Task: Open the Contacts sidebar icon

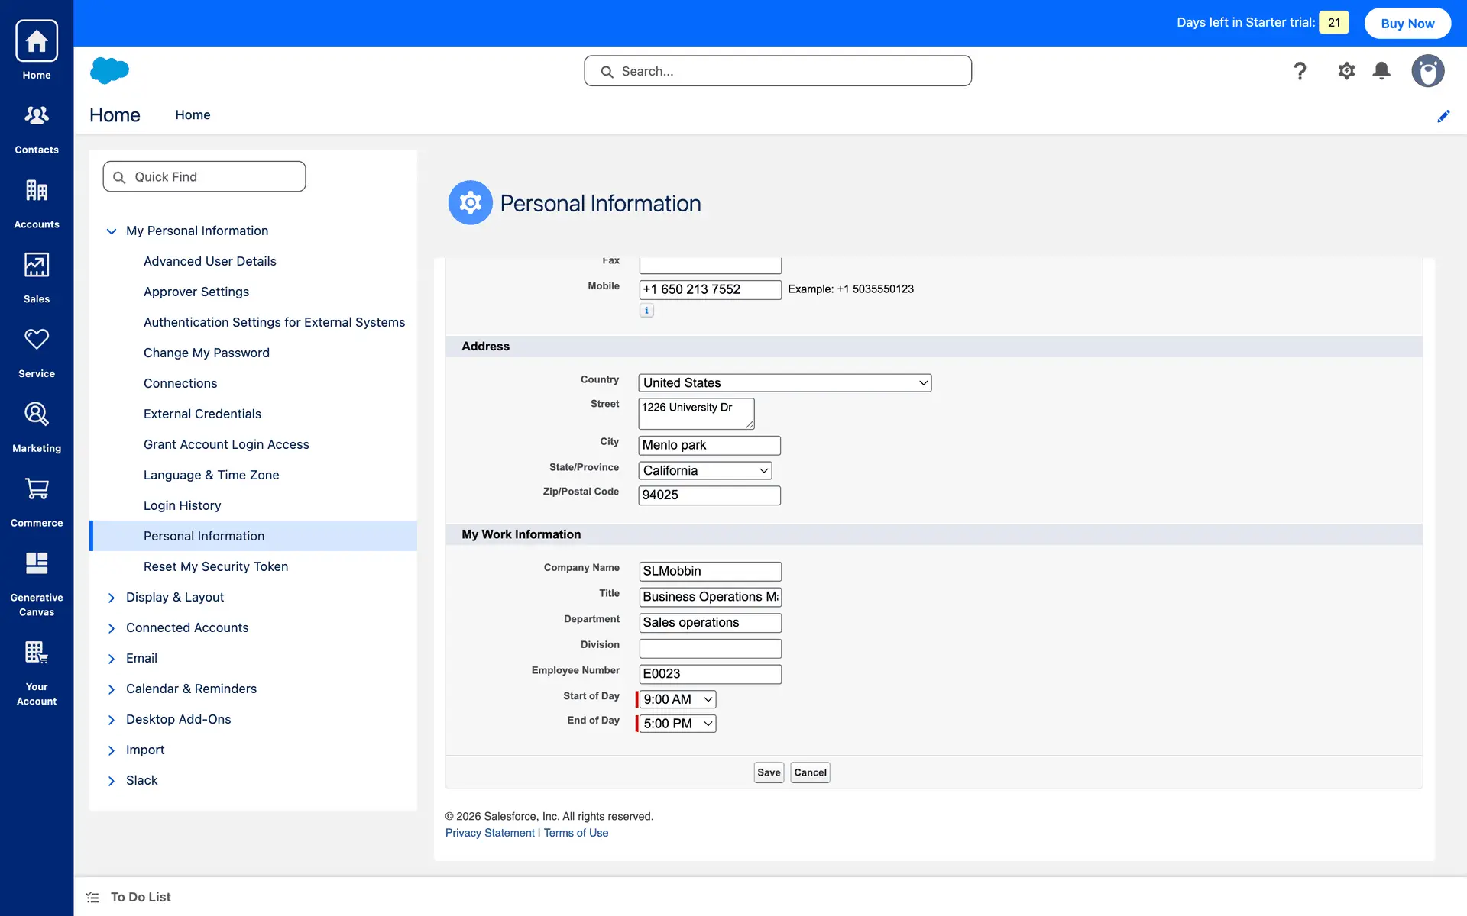Action: (36, 114)
